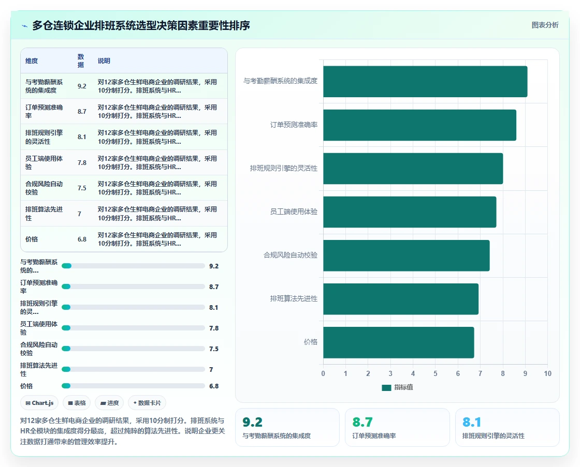The width and height of the screenshot is (580, 467).
Task: Click the 进度 tag chip
Action: (109, 403)
